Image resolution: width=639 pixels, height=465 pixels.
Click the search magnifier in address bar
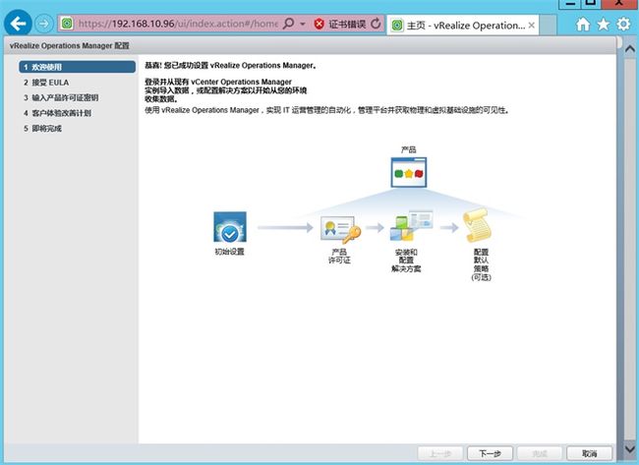[288, 24]
